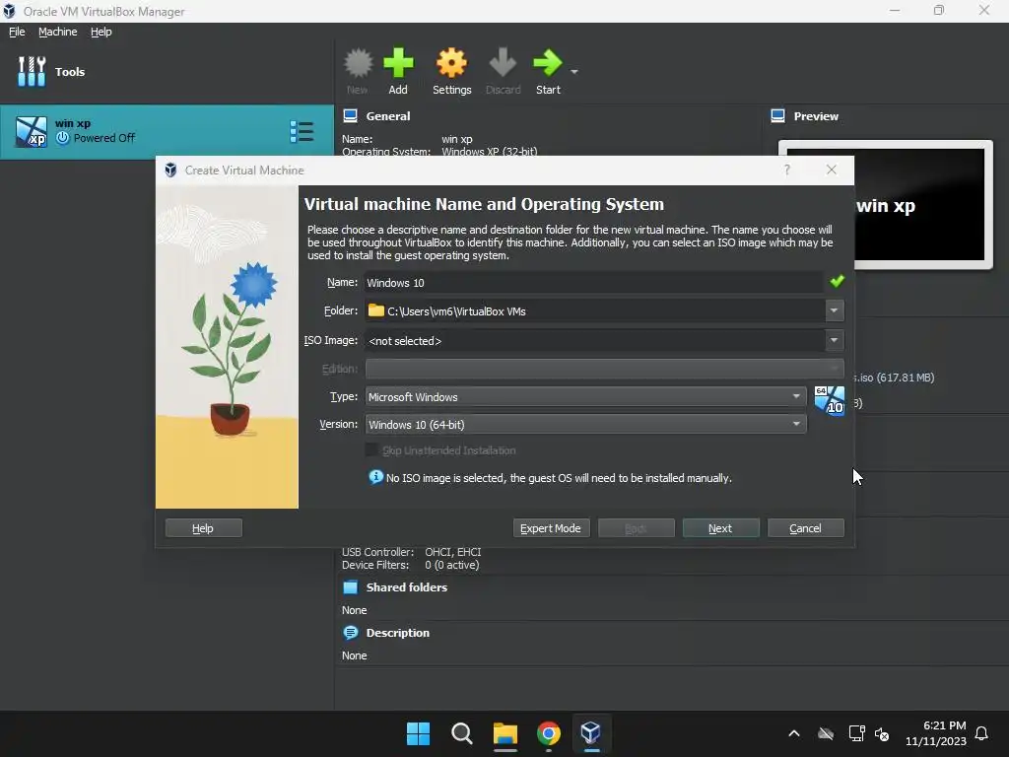Click the disabled Edition dropdown
The image size is (1009, 757).
pyautogui.click(x=604, y=369)
